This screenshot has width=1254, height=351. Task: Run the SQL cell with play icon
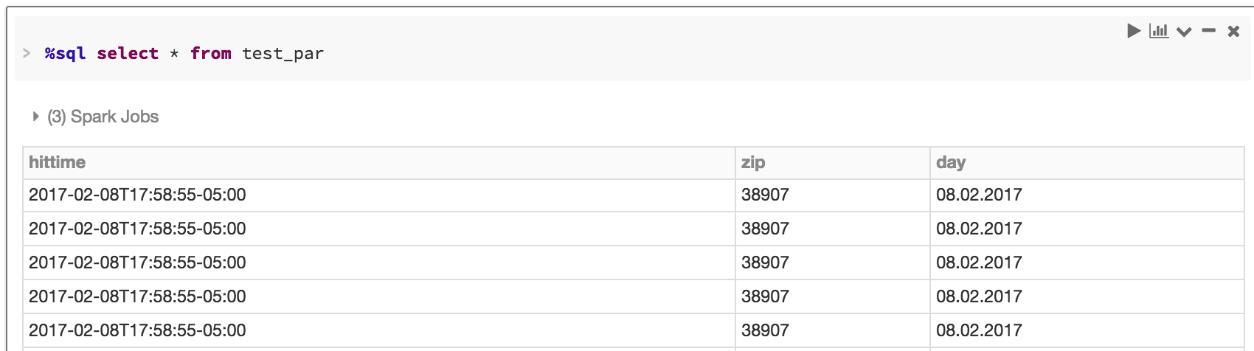(x=1134, y=31)
